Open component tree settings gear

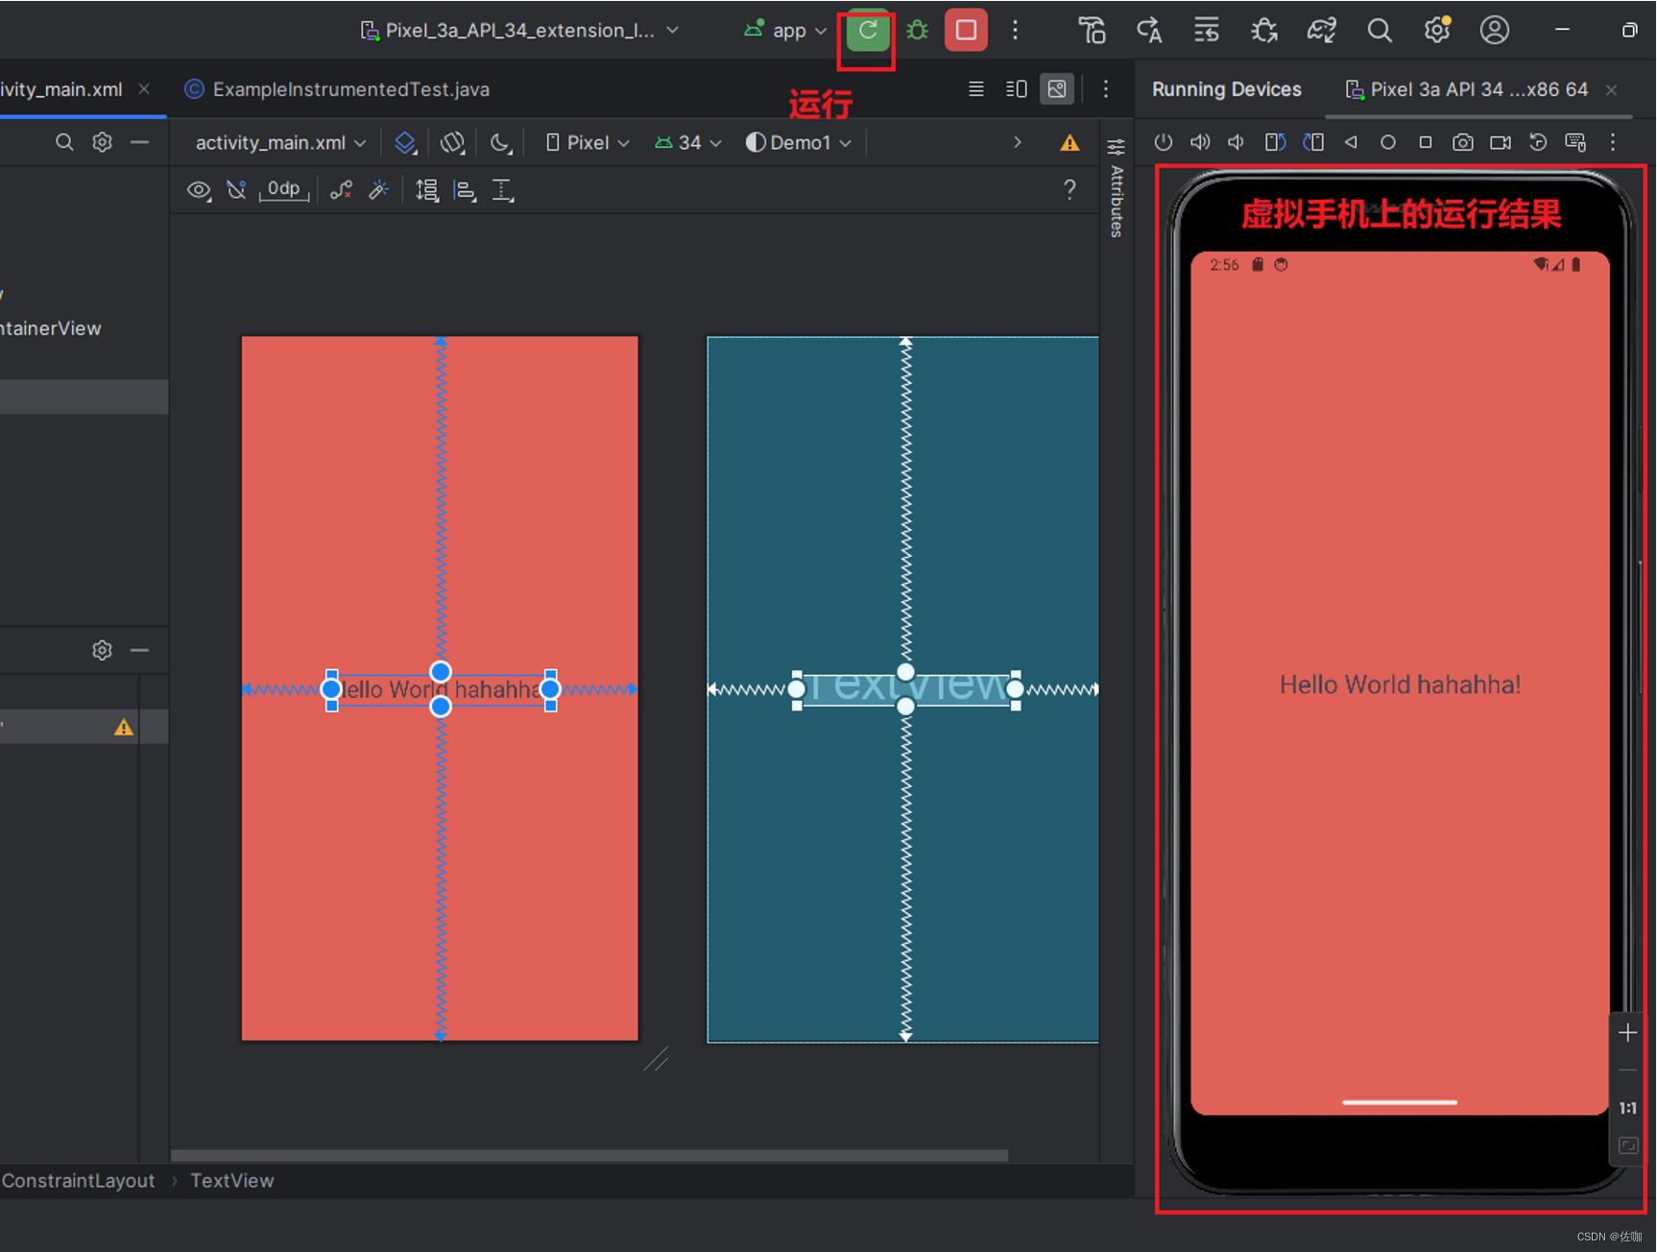tap(102, 650)
